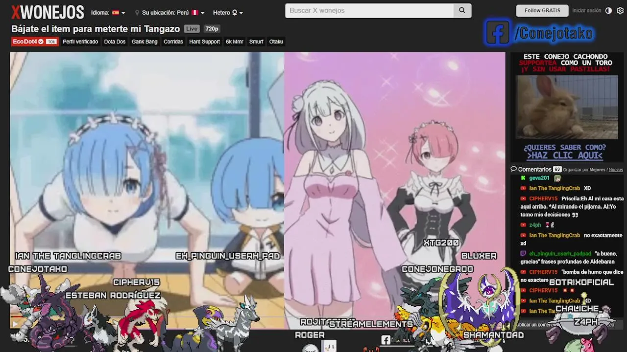Select the Otaku tag
Screen dimensions: 627x352
[x=276, y=42]
